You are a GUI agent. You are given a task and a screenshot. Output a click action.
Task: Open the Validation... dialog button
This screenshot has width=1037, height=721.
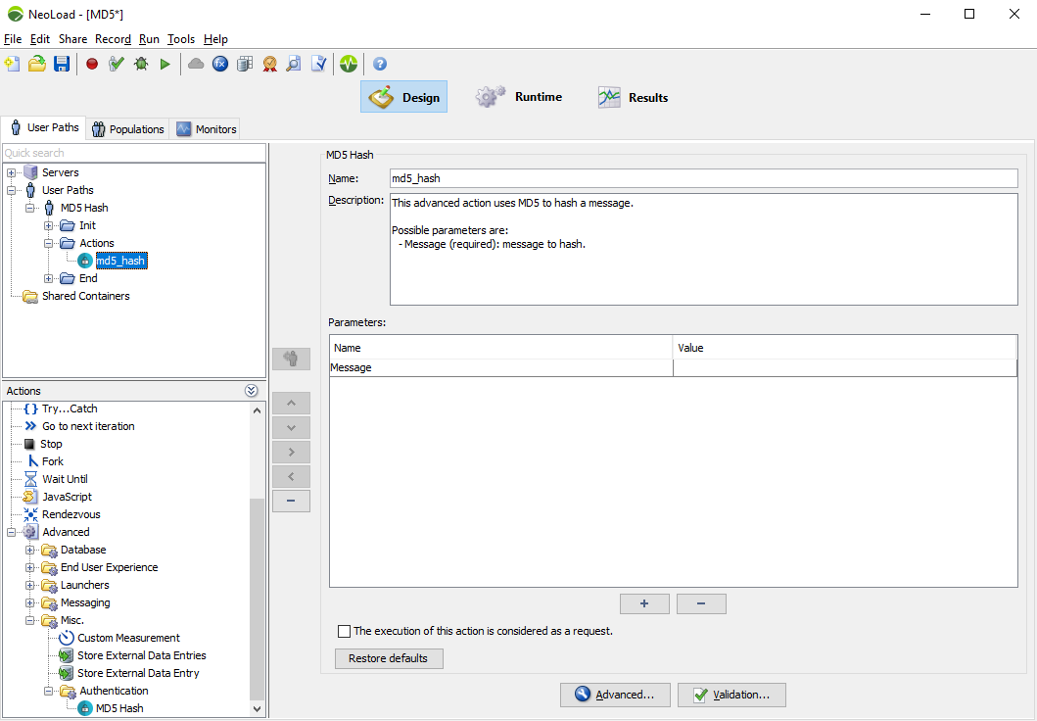[x=731, y=695]
